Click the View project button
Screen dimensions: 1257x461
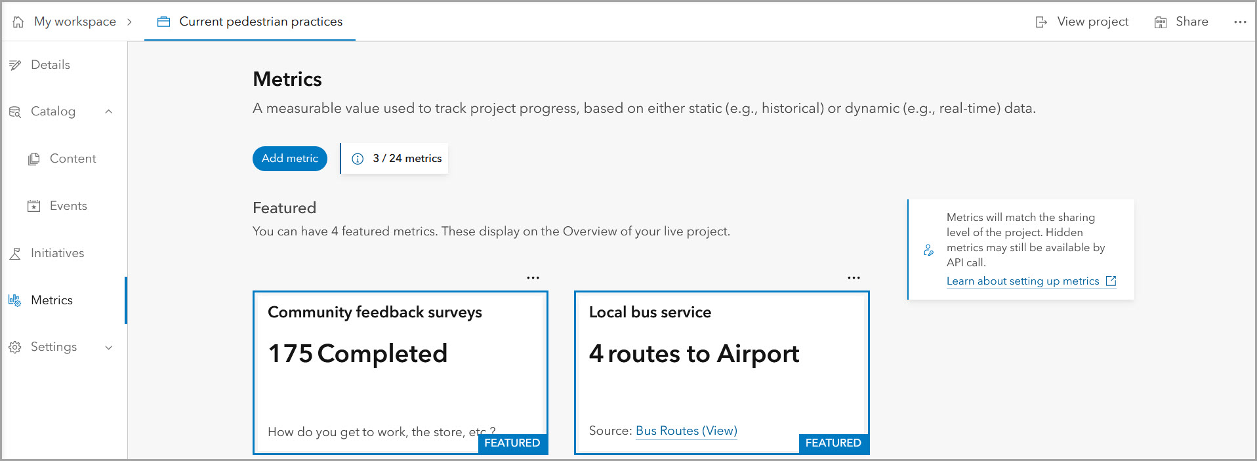pos(1082,22)
